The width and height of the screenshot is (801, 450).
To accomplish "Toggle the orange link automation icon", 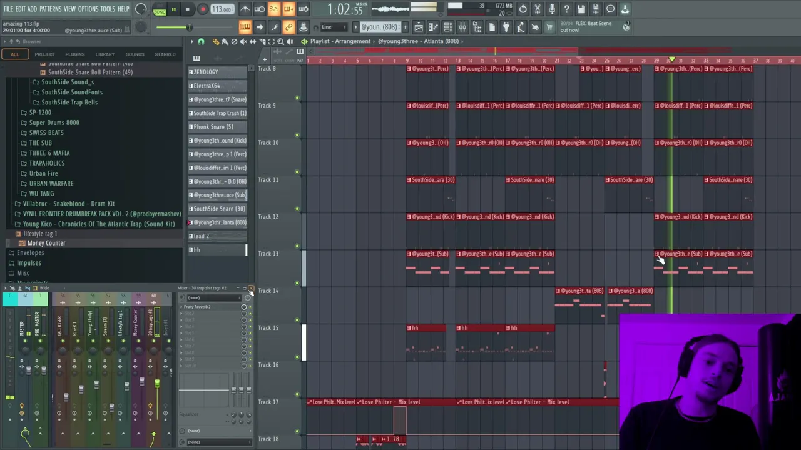I will point(288,27).
